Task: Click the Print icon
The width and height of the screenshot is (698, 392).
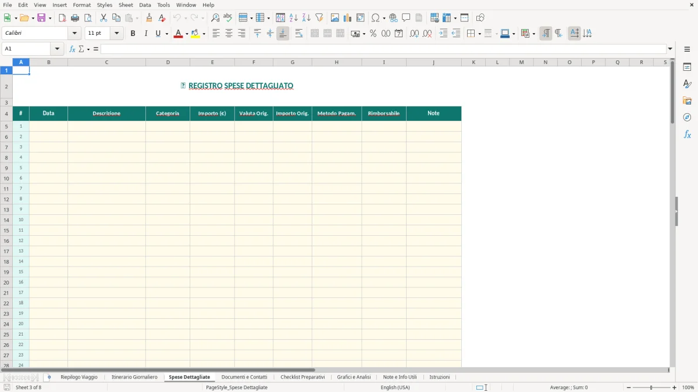Action: [75, 18]
